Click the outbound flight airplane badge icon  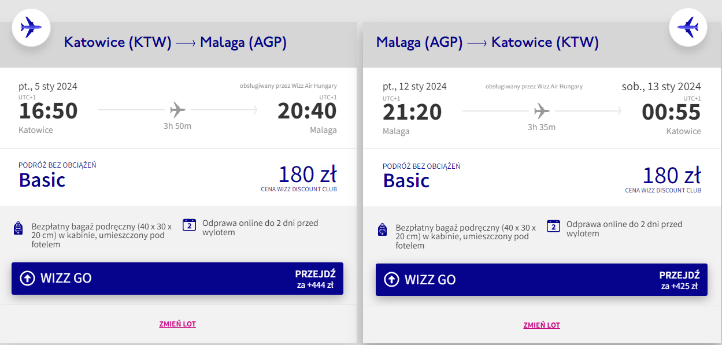click(x=31, y=27)
